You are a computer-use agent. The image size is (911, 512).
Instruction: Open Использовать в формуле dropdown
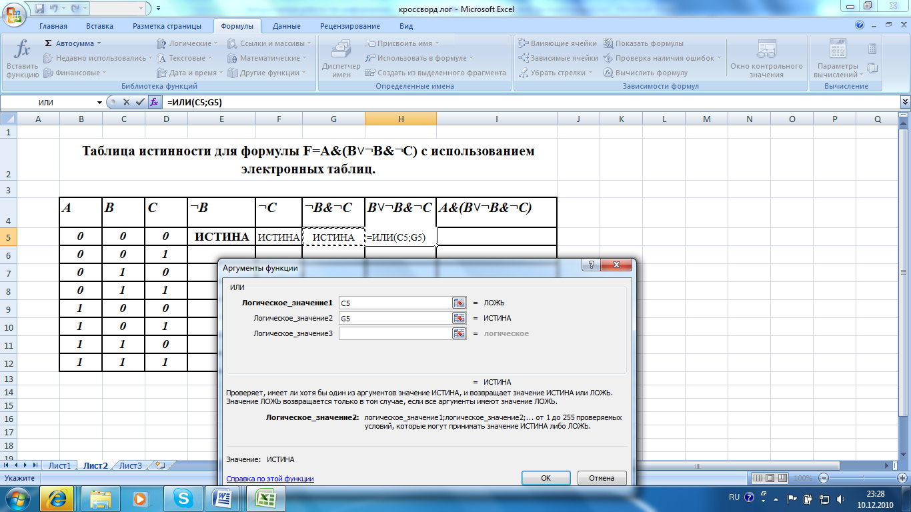[x=419, y=58]
